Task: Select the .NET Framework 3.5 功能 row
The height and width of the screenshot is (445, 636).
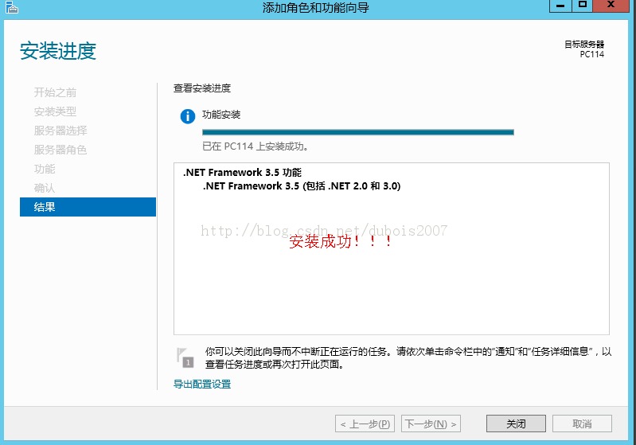Action: tap(242, 173)
